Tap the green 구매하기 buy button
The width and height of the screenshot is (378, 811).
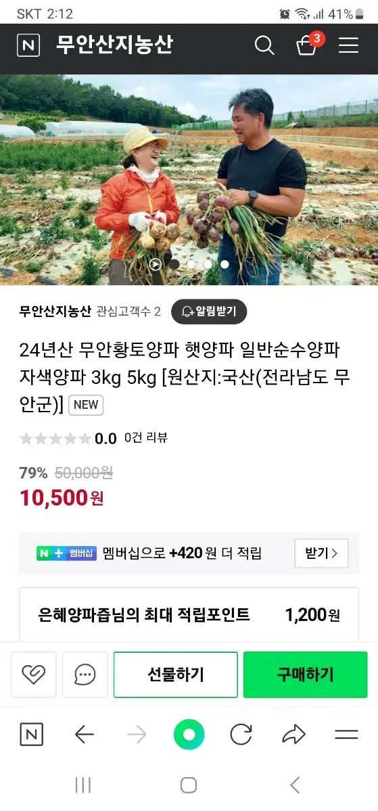coord(306,674)
